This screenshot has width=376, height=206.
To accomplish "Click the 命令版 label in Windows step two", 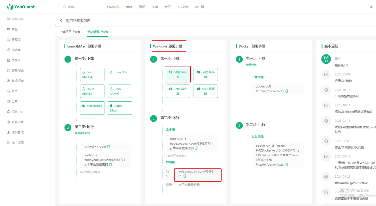I will point(170,130).
